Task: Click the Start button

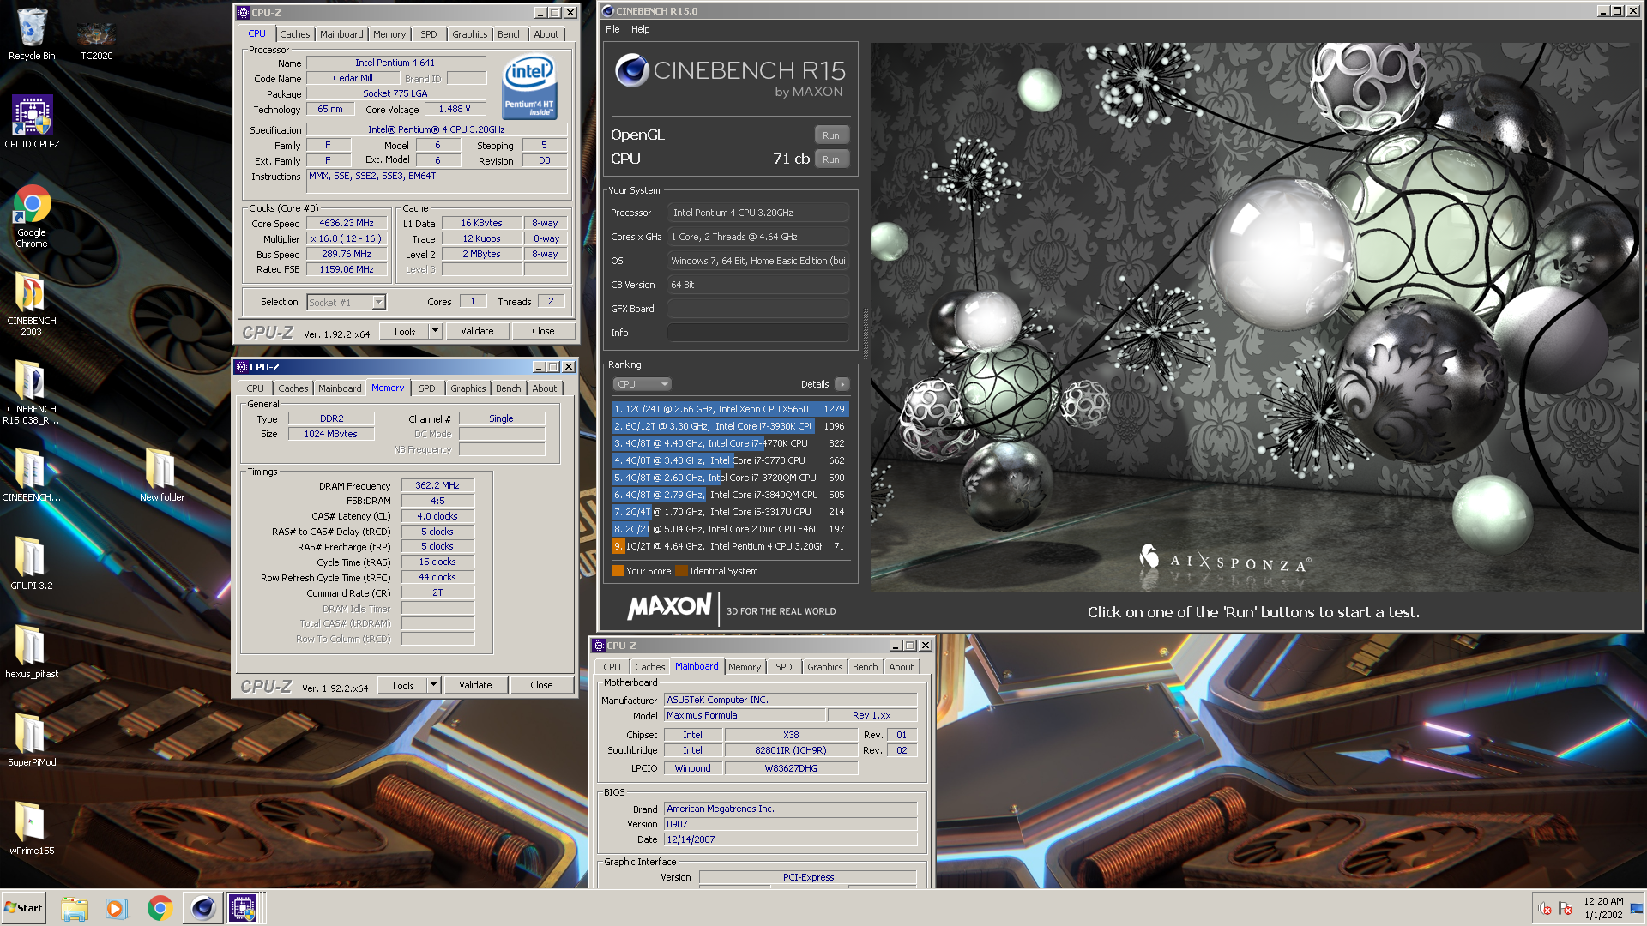Action: 23,908
